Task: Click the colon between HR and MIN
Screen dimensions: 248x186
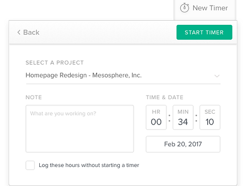Action: pos(169,118)
